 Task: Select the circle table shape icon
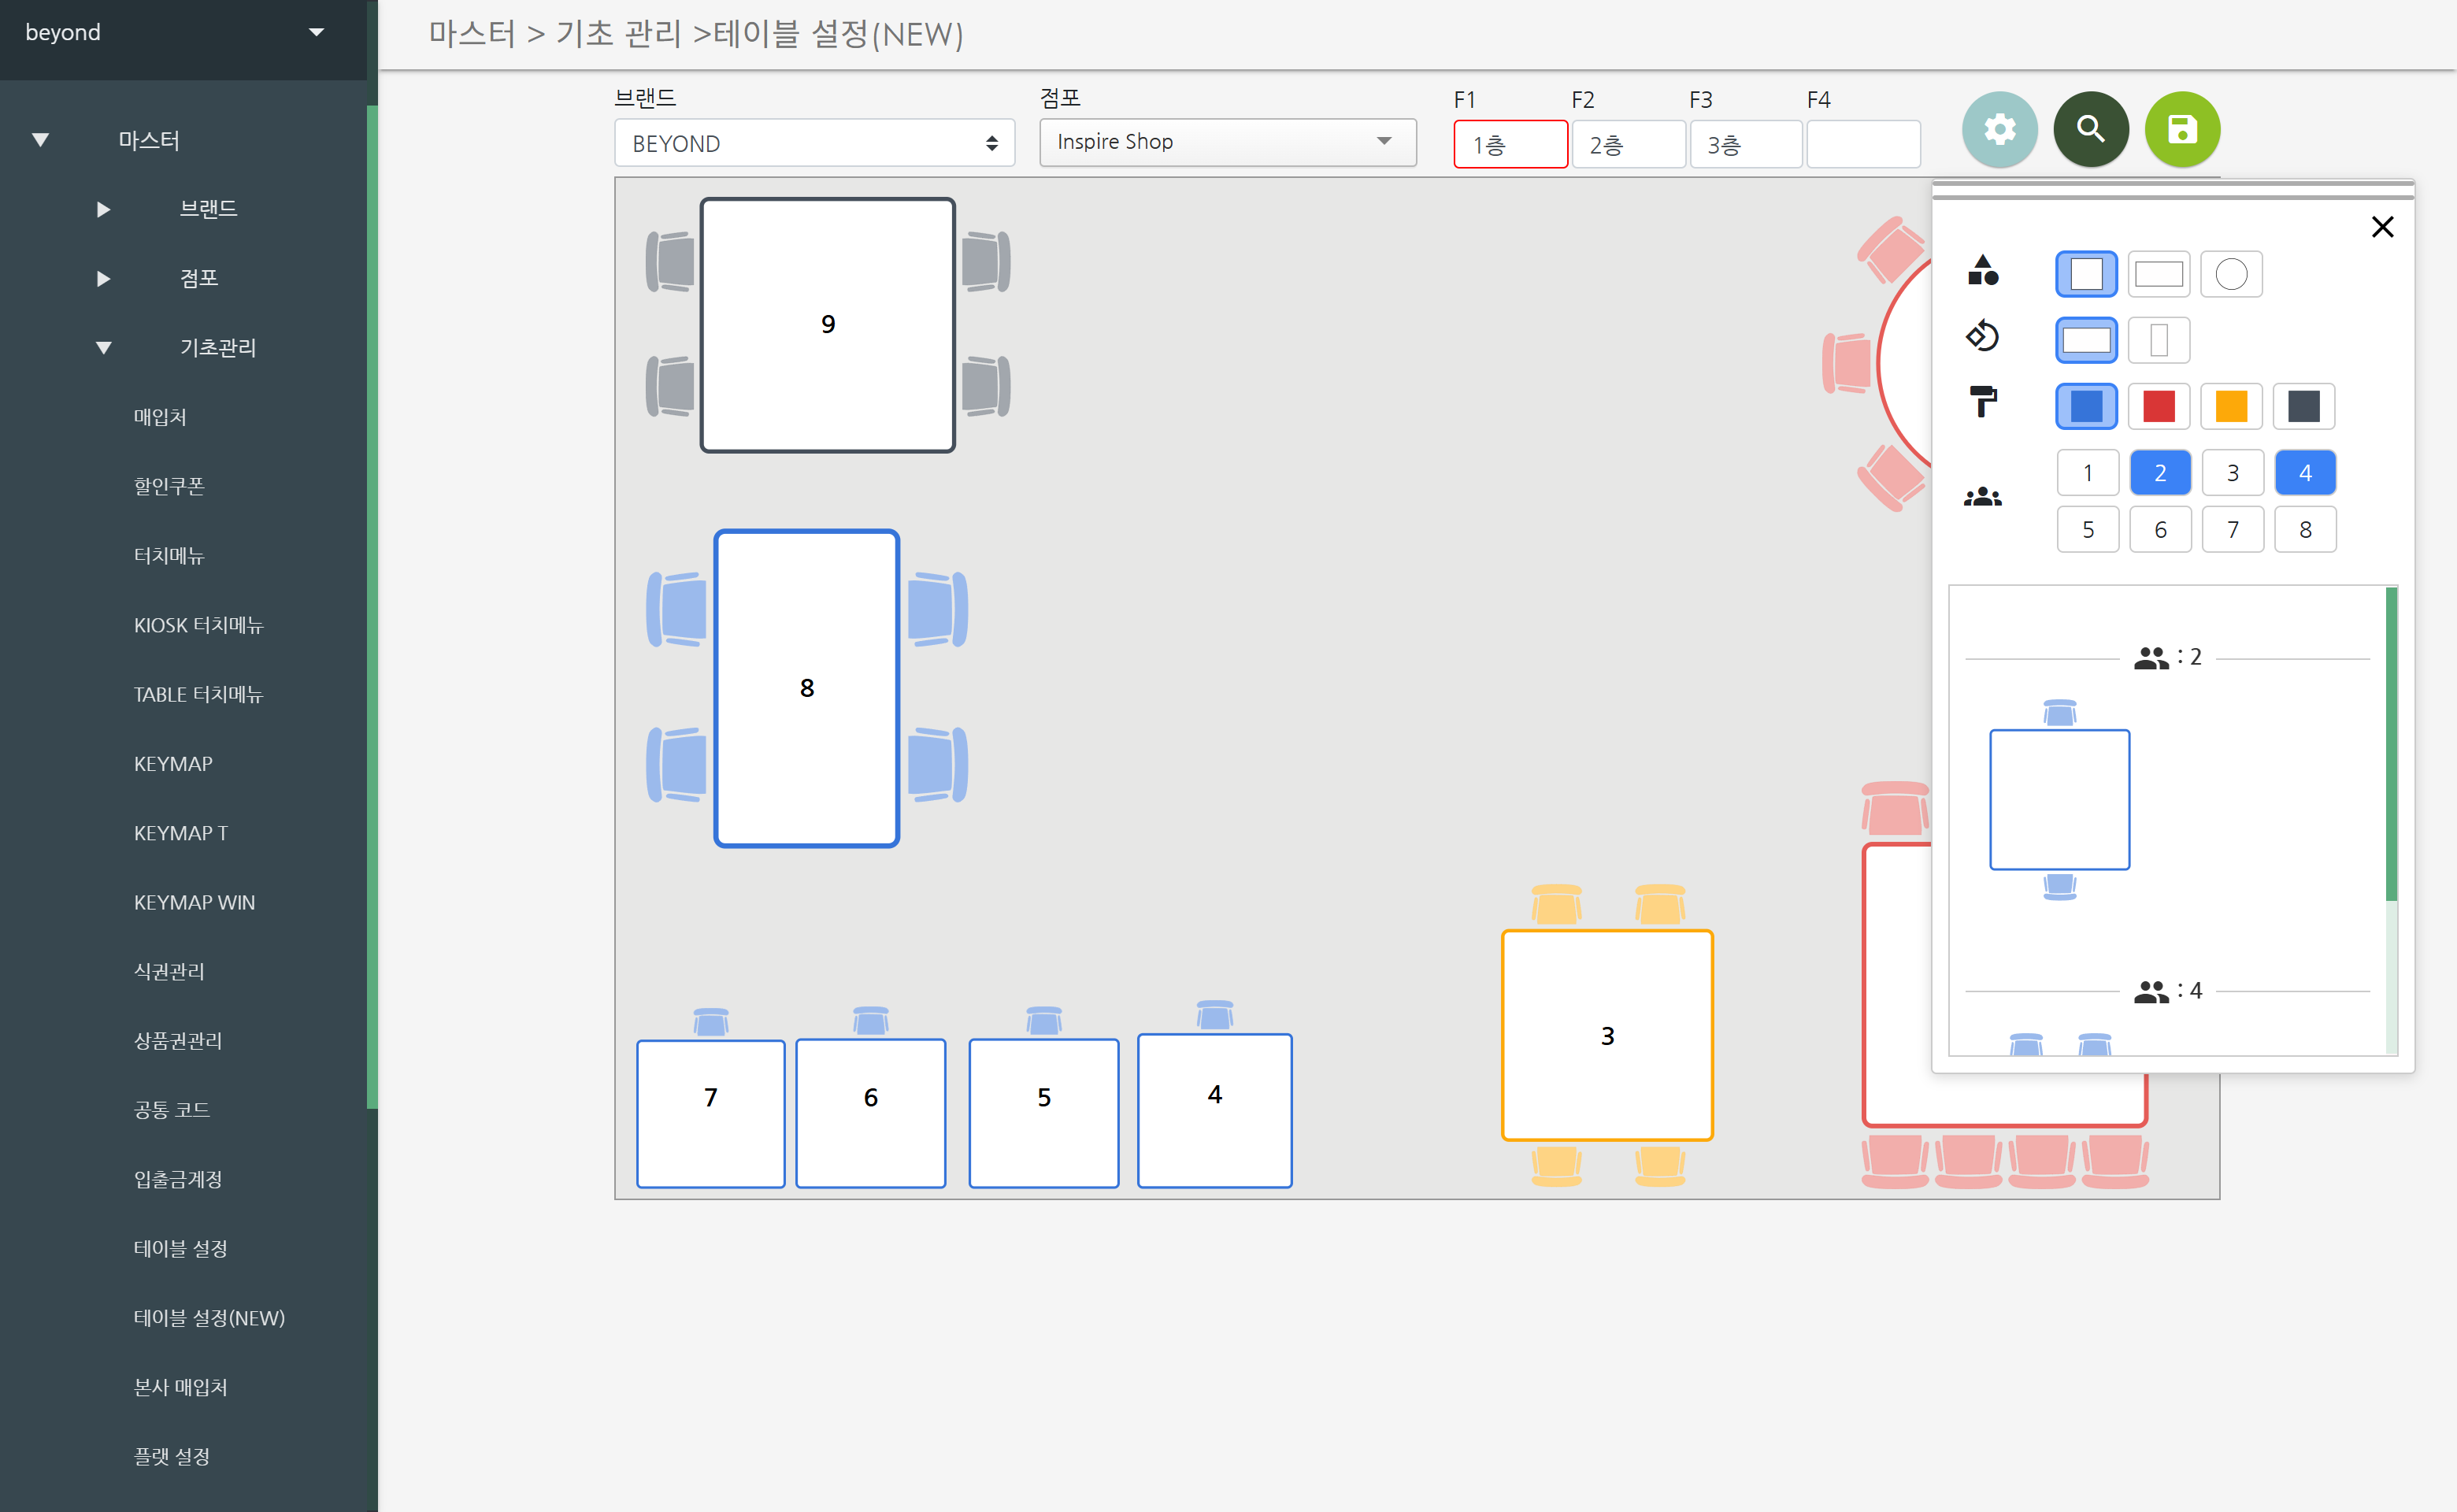[2231, 274]
